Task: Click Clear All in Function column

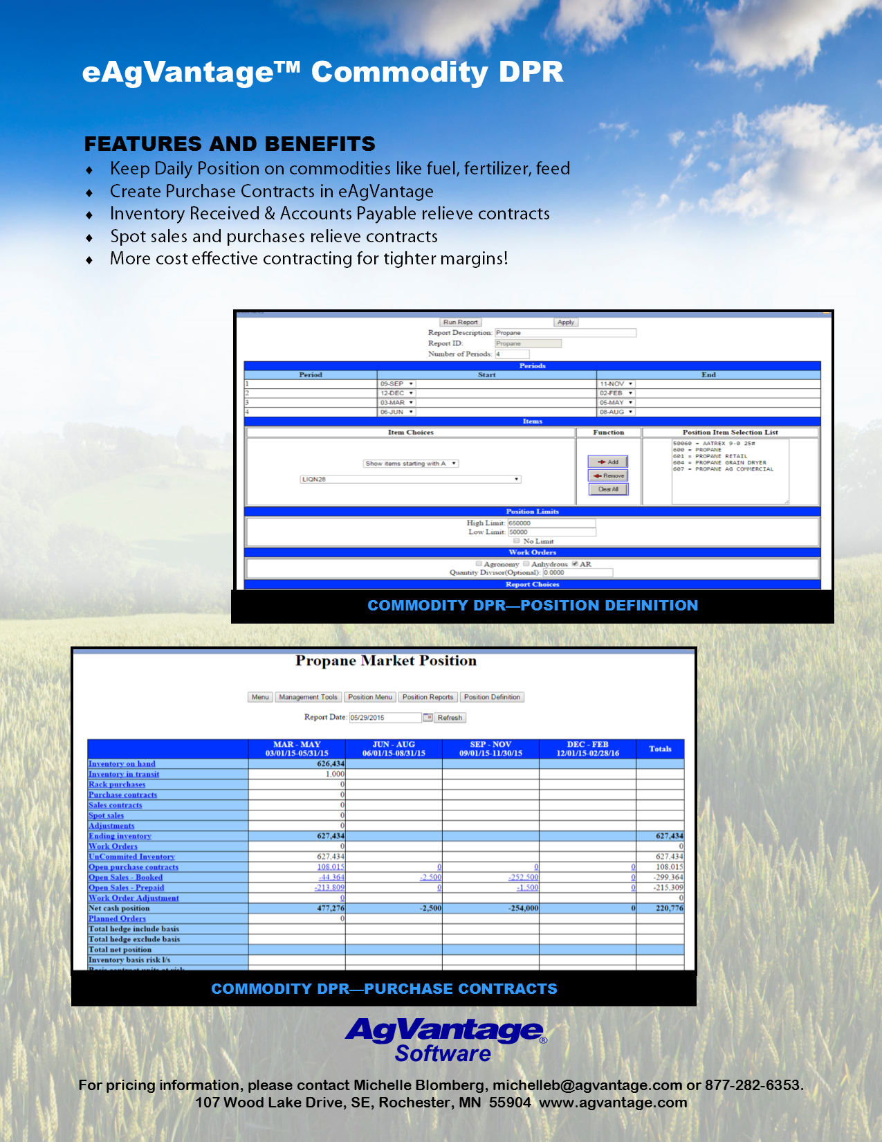Action: pyautogui.click(x=608, y=489)
